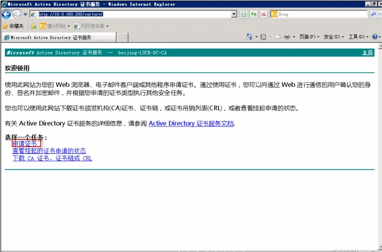Click the RSS feeds icon
The width and height of the screenshot is (382, 252).
coord(263,37)
